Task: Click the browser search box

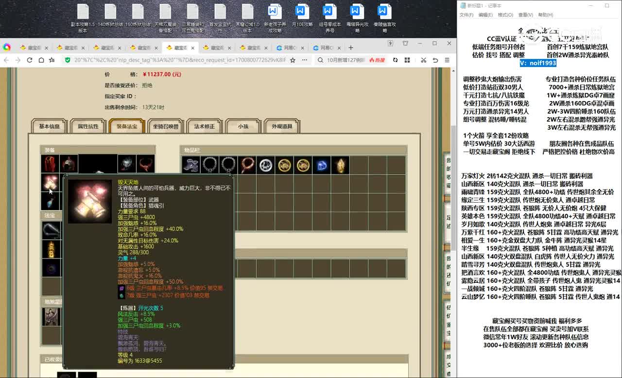Action: pyautogui.click(x=345, y=60)
